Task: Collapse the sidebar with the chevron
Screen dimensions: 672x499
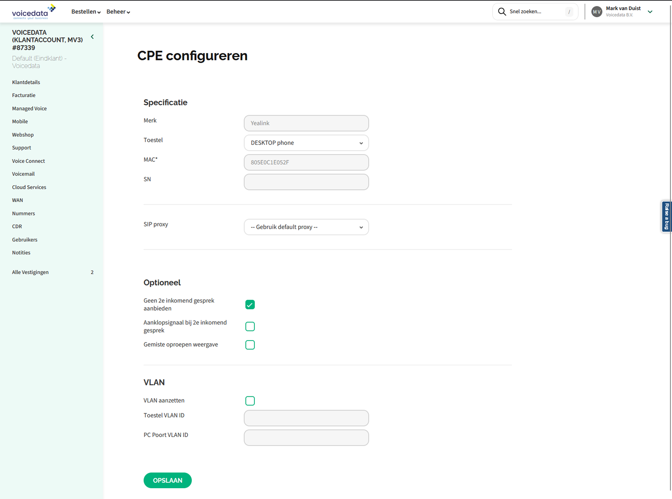Action: click(x=92, y=37)
